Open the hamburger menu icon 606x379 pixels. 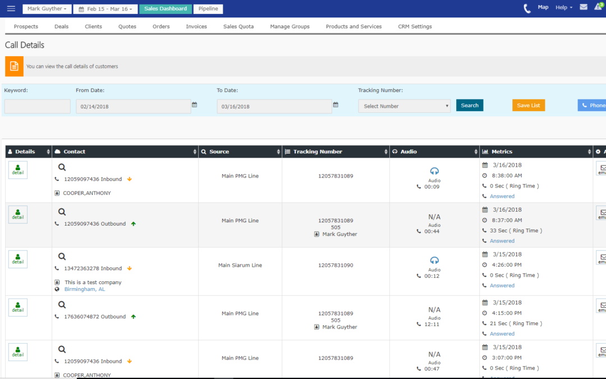pyautogui.click(x=11, y=8)
